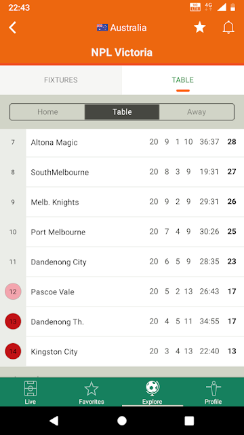Switch standings to Away segment
Viewport: 244px width, 435px height.
(197, 111)
